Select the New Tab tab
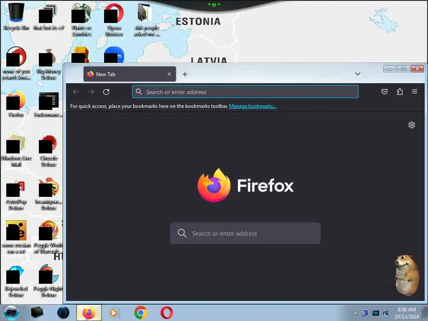This screenshot has height=321, width=428. click(x=130, y=74)
